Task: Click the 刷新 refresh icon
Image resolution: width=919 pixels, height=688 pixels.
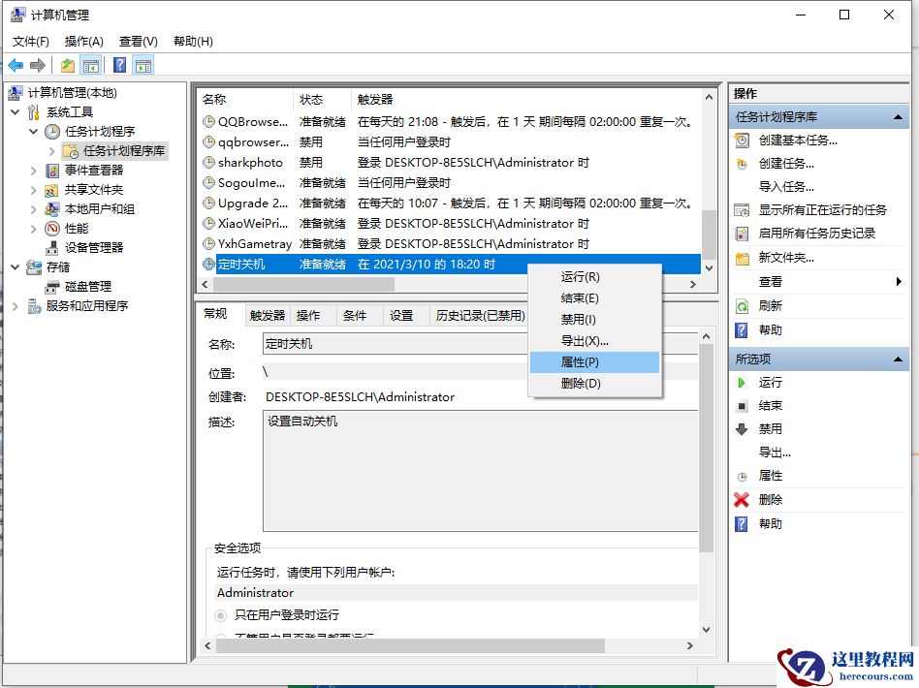Action: coord(741,305)
